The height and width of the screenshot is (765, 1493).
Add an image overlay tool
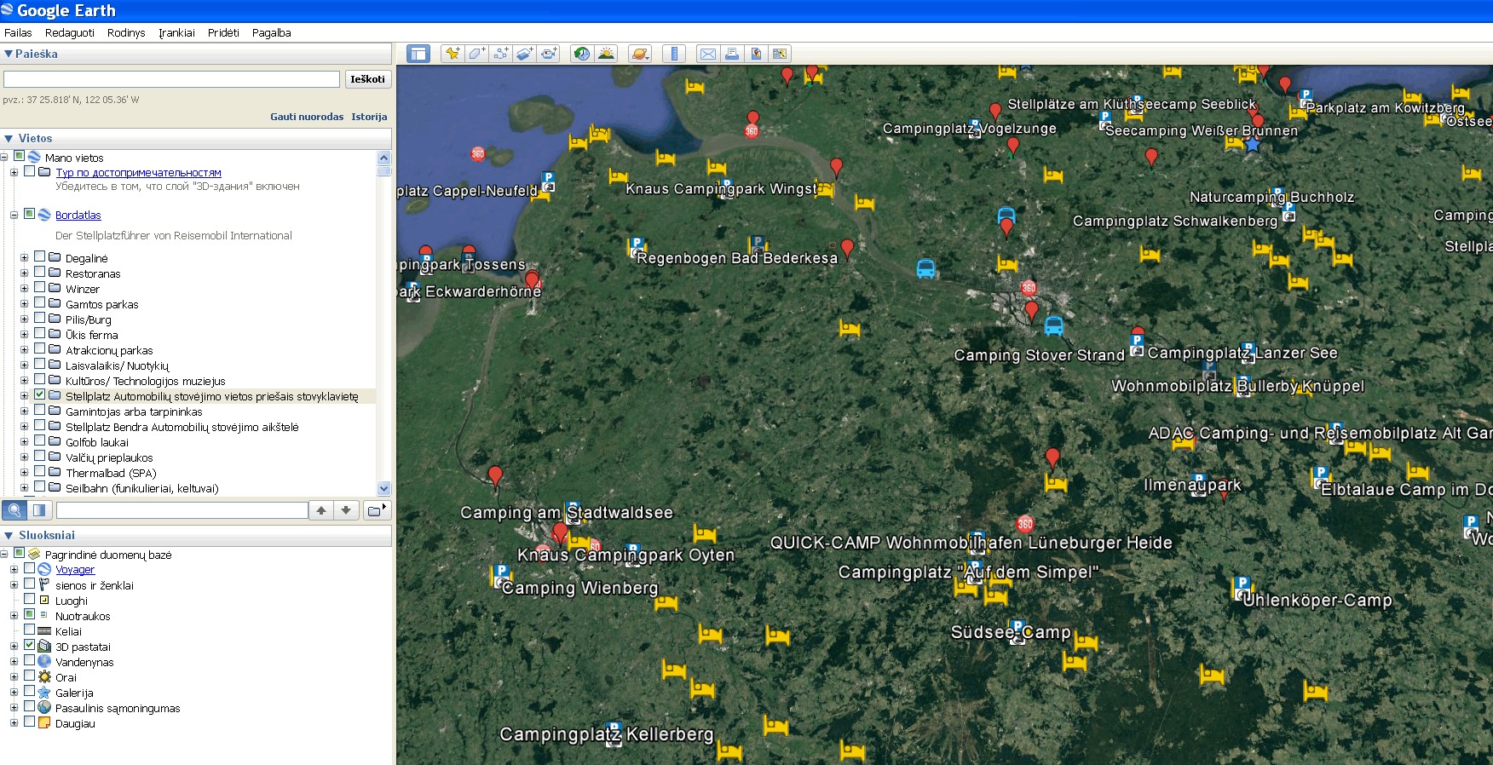525,54
